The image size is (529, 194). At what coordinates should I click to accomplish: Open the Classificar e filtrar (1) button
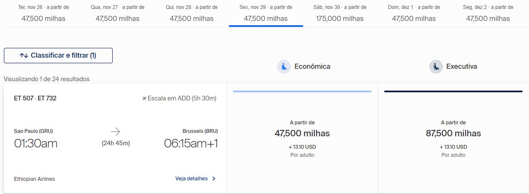tap(58, 56)
